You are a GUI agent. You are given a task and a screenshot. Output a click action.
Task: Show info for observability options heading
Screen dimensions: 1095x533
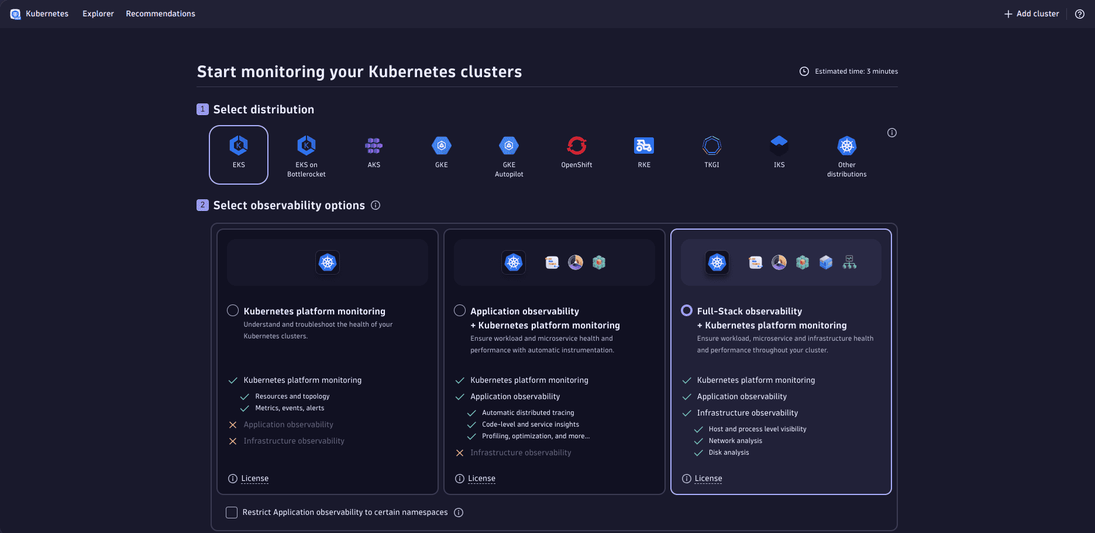tap(376, 205)
